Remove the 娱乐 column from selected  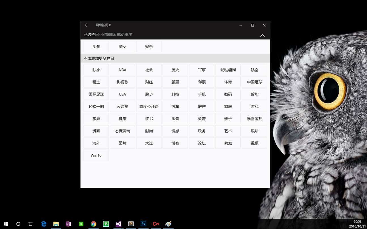click(x=149, y=47)
